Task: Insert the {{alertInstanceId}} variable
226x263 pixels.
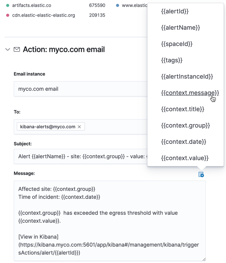Action: (x=187, y=77)
